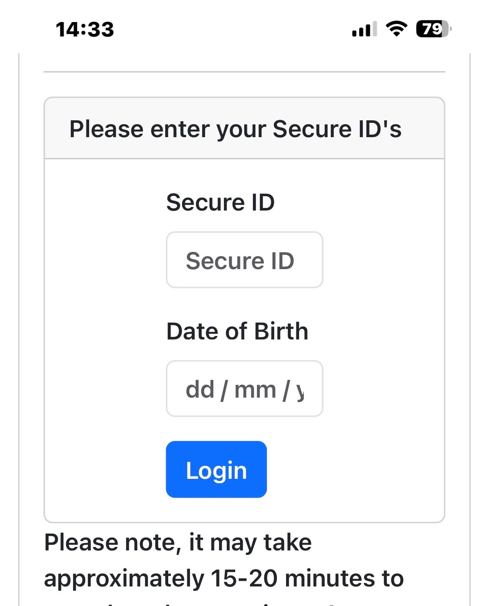The width and height of the screenshot is (489, 606).
Task: Click the horizontal divider above the card
Action: (x=244, y=72)
